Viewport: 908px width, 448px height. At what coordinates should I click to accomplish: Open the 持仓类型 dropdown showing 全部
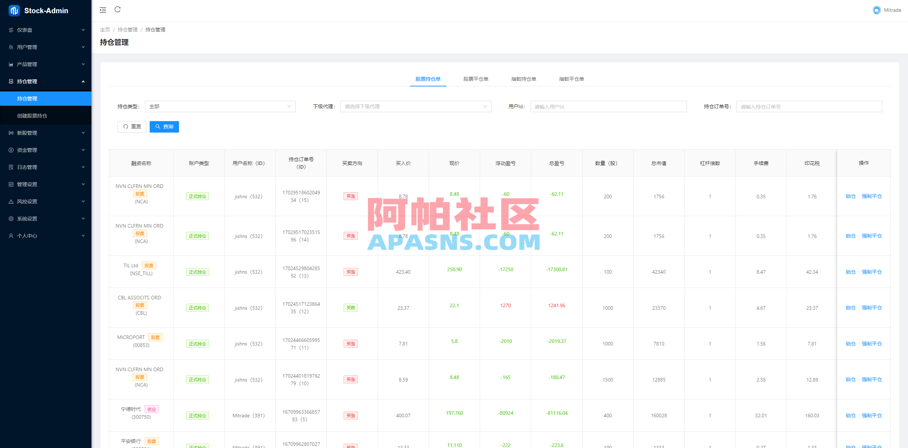point(220,106)
